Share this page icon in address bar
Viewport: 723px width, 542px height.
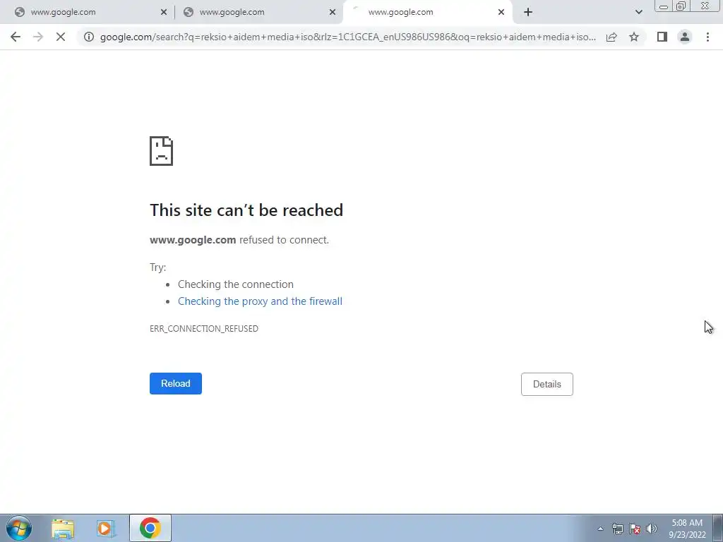tap(611, 37)
